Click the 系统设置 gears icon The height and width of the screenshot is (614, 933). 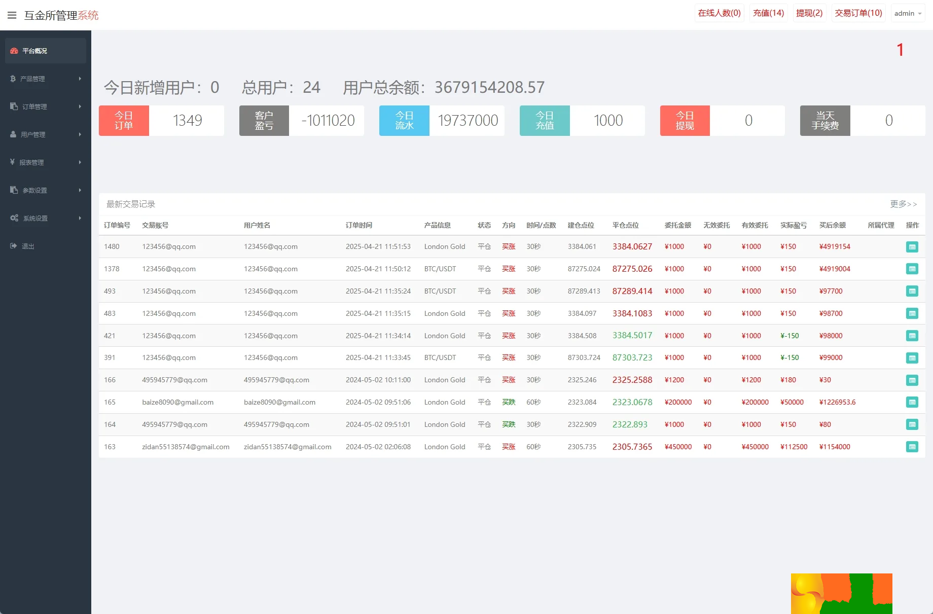coord(14,218)
